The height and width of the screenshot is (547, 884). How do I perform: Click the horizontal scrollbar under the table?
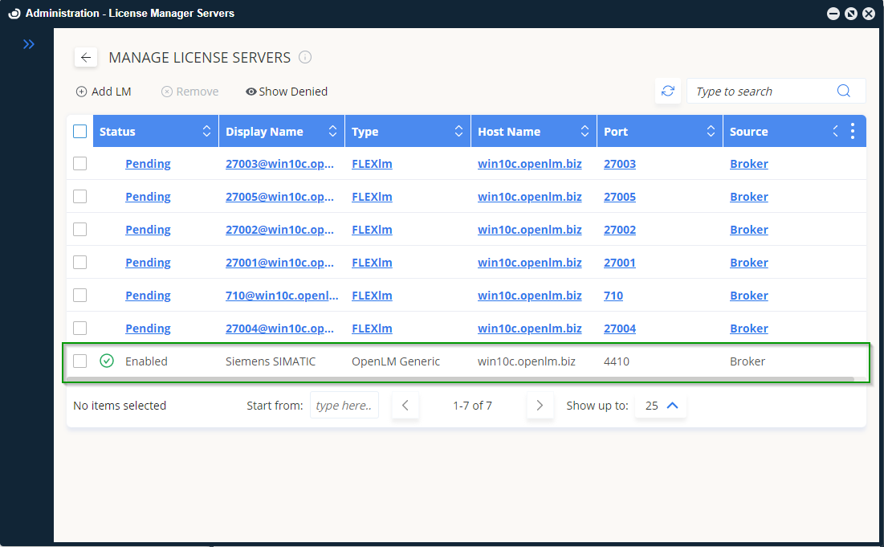[458, 378]
